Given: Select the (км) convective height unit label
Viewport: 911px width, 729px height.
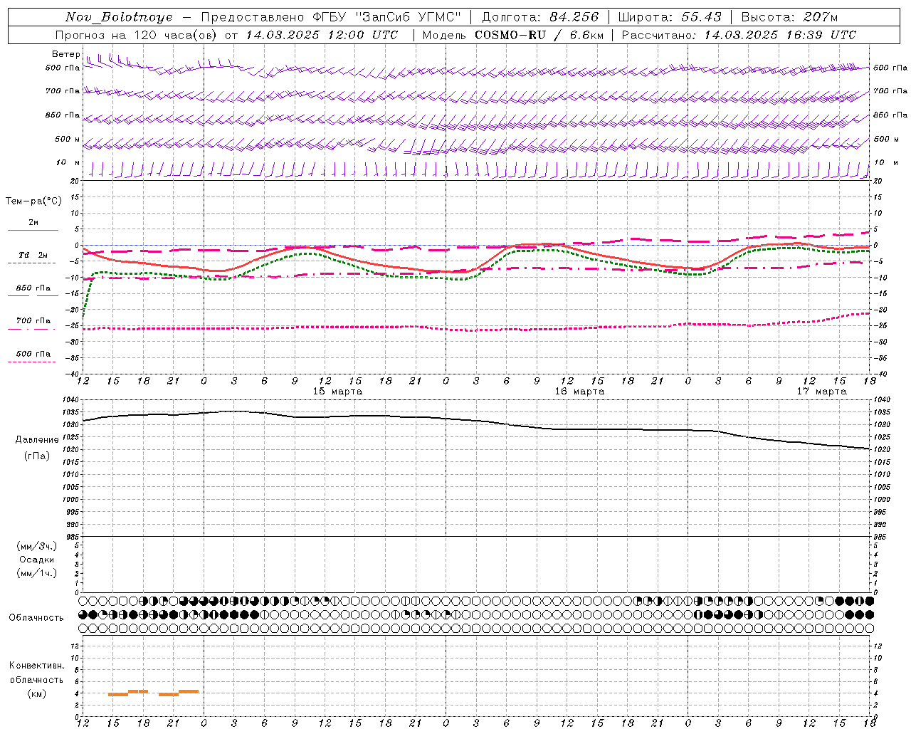Looking at the screenshot, I should [x=36, y=693].
